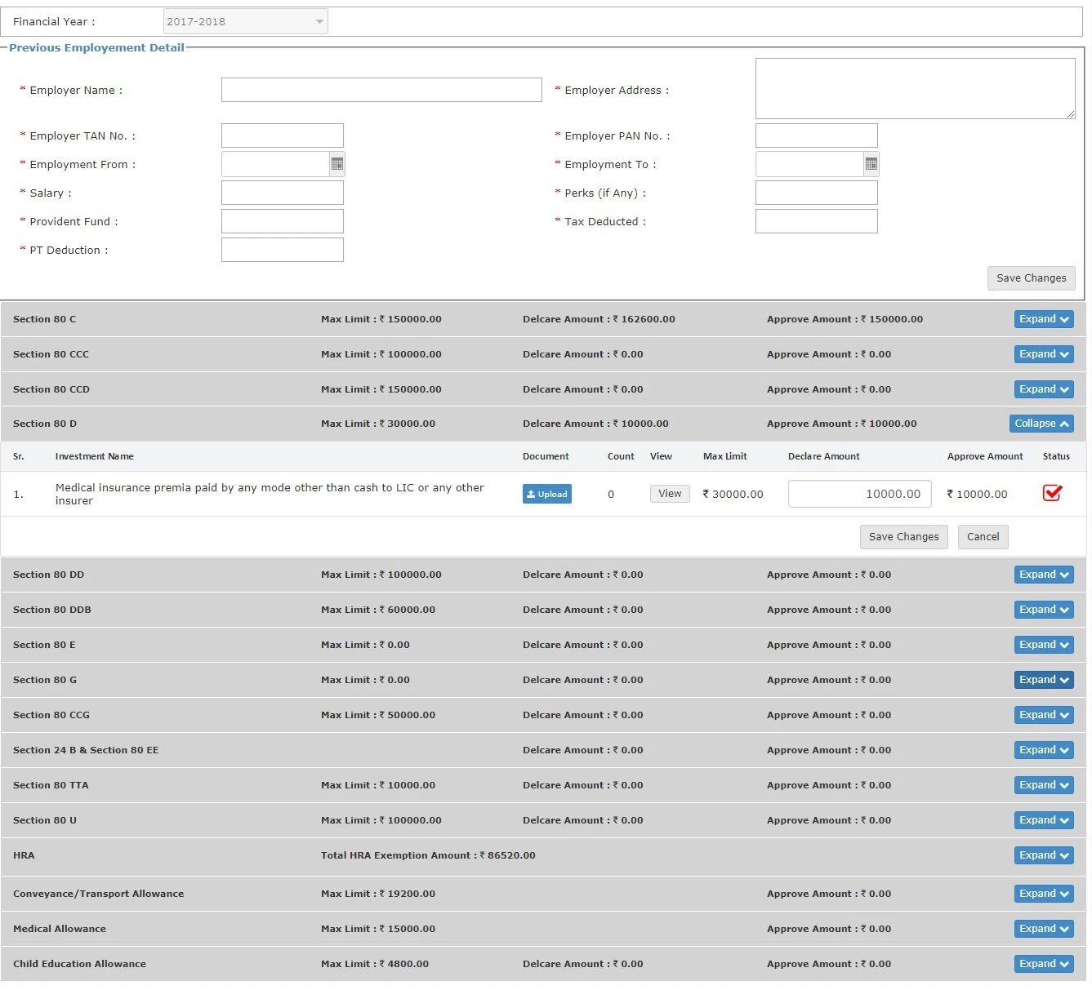Click the Declare Amount column header
This screenshot has width=1092, height=990.
click(823, 456)
